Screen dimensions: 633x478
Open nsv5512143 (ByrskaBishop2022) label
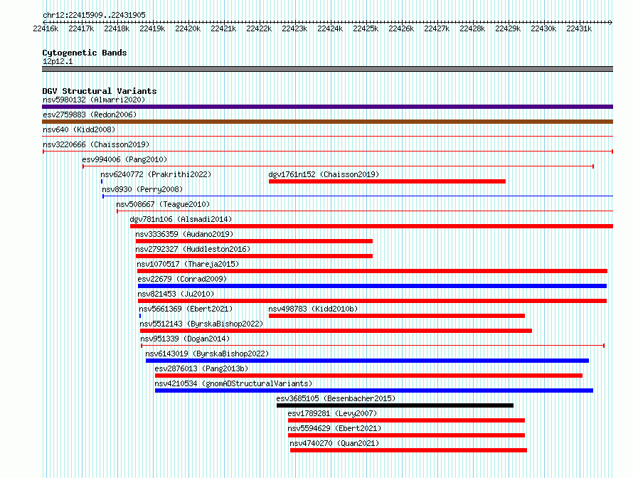(x=201, y=324)
